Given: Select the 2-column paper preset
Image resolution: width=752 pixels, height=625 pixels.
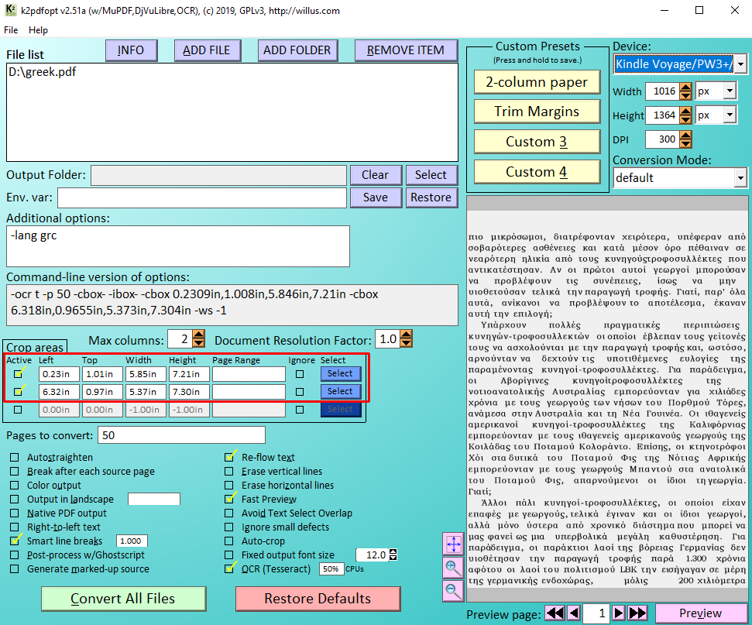Looking at the screenshot, I should [x=537, y=82].
